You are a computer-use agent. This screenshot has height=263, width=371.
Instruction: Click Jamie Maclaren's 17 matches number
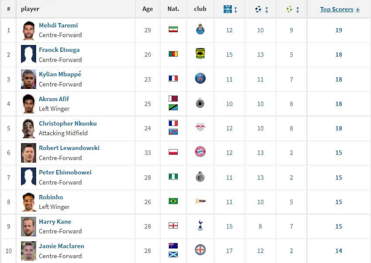click(229, 251)
